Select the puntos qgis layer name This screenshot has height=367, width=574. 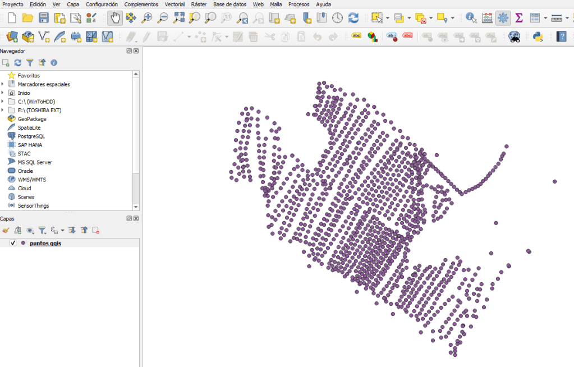pos(45,244)
